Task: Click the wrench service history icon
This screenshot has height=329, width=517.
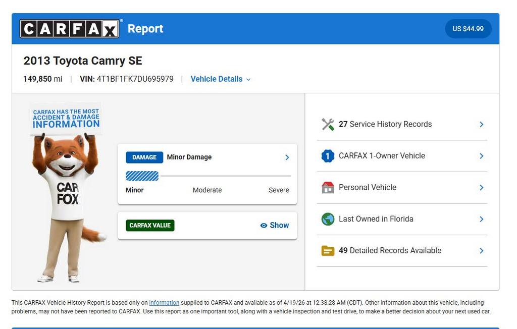Action: pyautogui.click(x=328, y=124)
